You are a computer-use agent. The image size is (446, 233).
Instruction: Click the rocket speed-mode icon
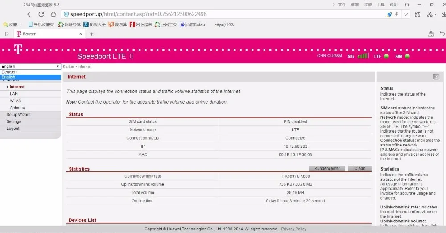389,14
